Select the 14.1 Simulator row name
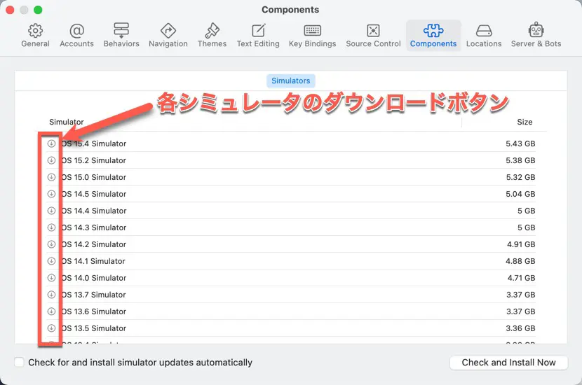Image resolution: width=582 pixels, height=385 pixels. click(x=93, y=261)
